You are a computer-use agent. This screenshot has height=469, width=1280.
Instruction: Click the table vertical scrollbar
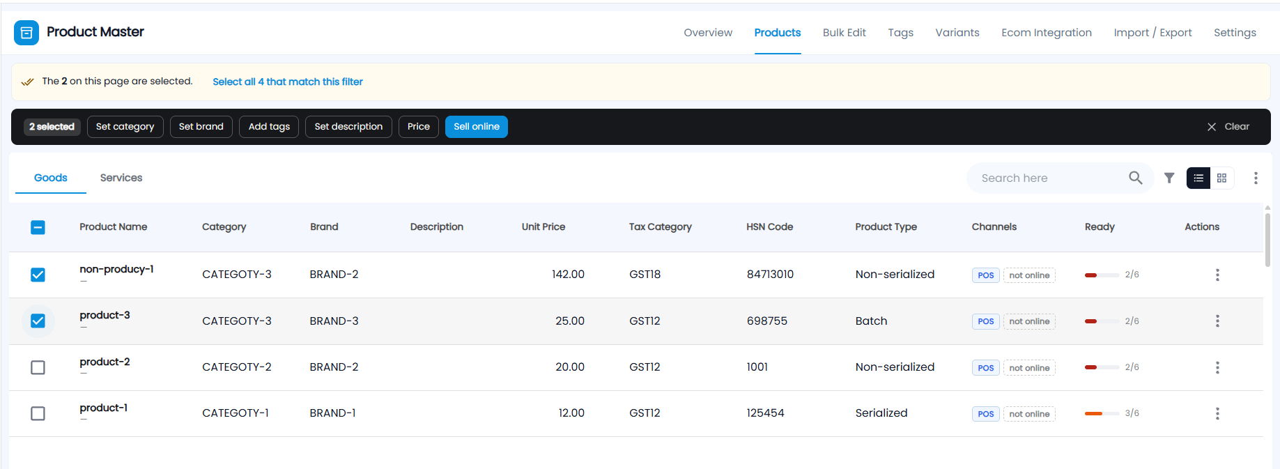click(x=1267, y=240)
